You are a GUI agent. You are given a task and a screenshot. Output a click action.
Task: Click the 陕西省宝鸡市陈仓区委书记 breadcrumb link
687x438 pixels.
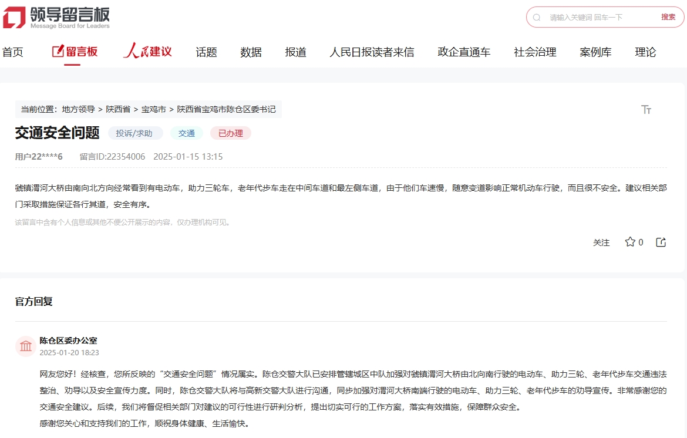[226, 109]
